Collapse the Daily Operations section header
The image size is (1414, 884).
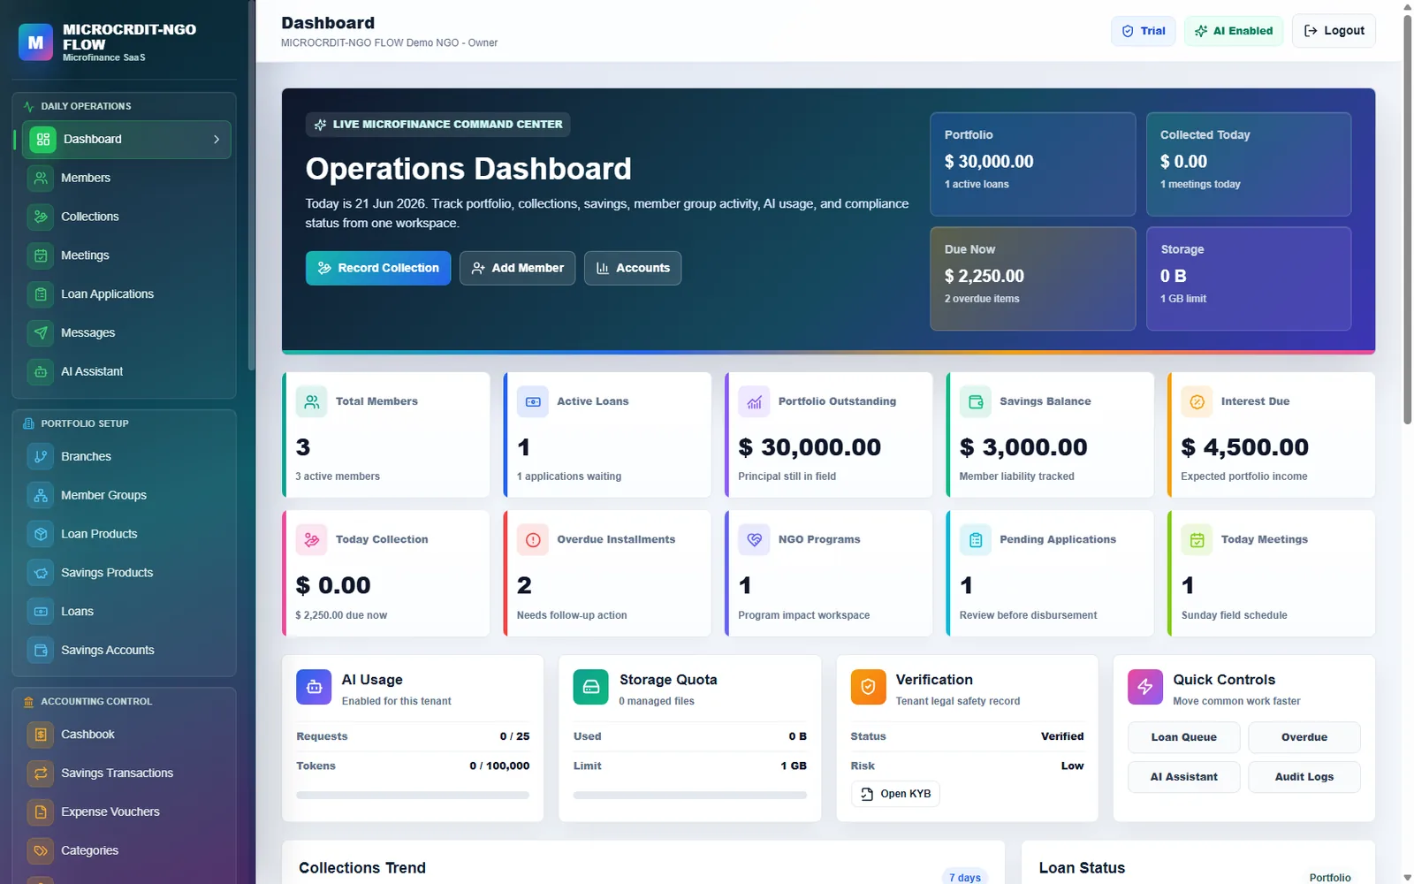point(124,106)
